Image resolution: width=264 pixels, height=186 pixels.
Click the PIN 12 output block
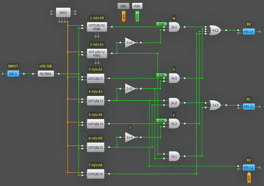coord(248,167)
